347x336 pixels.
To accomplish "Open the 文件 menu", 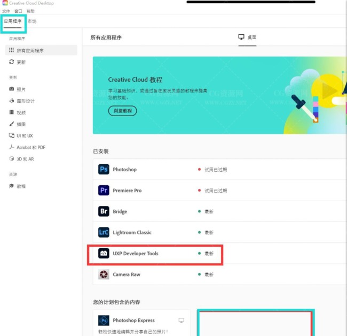I will 6,11.
